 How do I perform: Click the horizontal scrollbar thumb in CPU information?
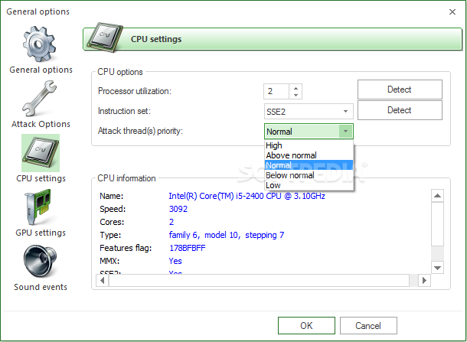coord(259,280)
